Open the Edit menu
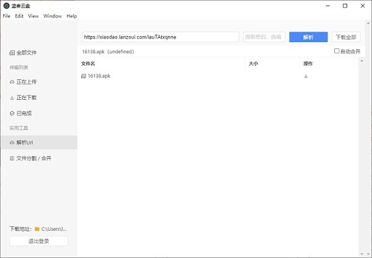 pos(19,16)
